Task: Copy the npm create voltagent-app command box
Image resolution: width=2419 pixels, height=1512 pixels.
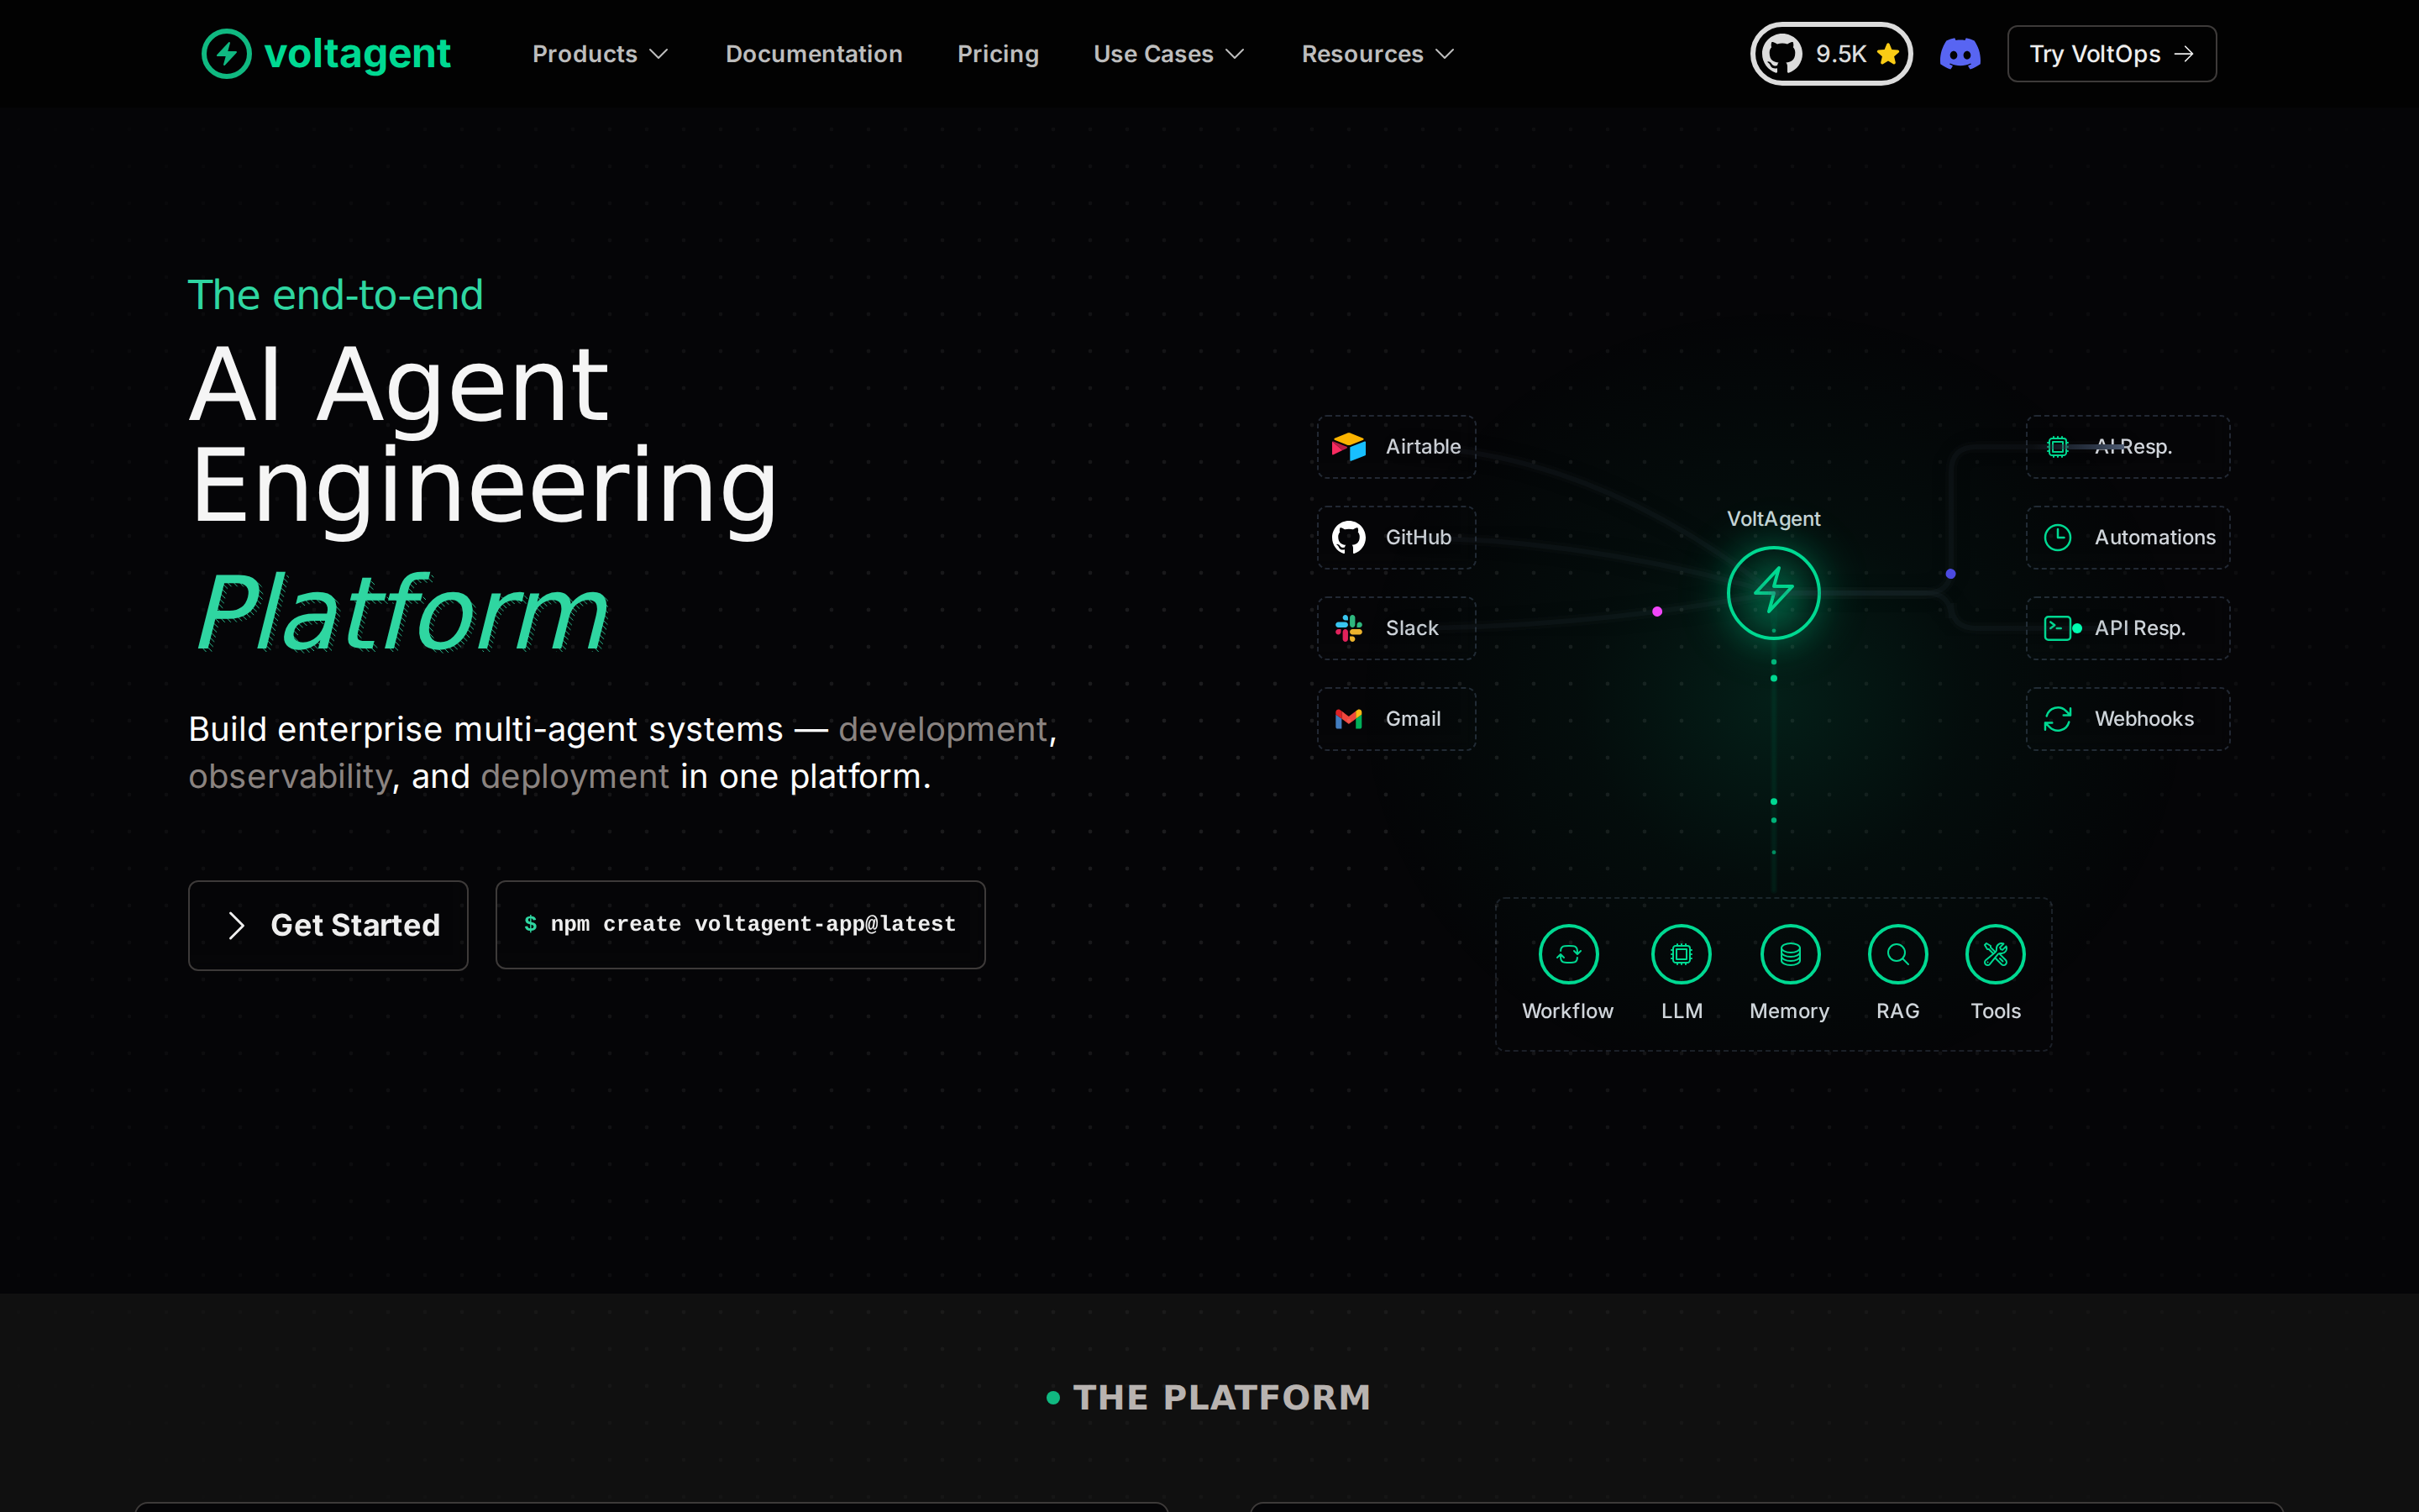Action: (740, 925)
